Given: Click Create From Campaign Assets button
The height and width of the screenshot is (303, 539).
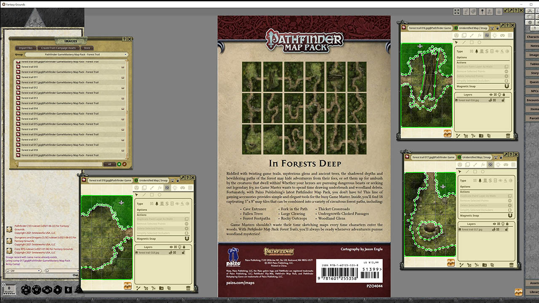Looking at the screenshot, I should tap(59, 48).
